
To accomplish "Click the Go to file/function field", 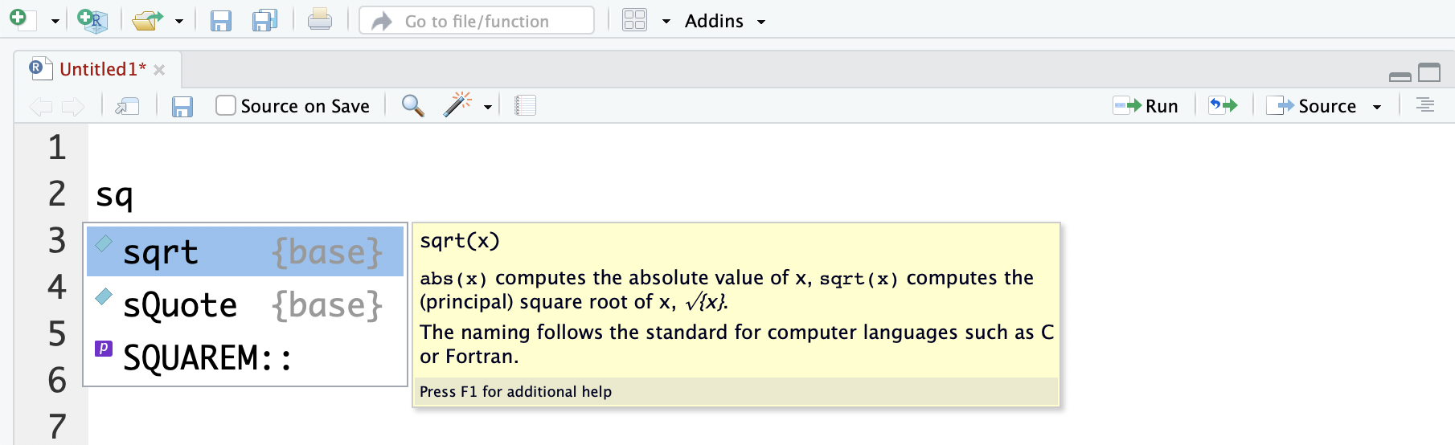I will tap(477, 22).
